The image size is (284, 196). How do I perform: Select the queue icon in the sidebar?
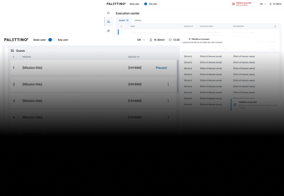pyautogui.click(x=108, y=22)
